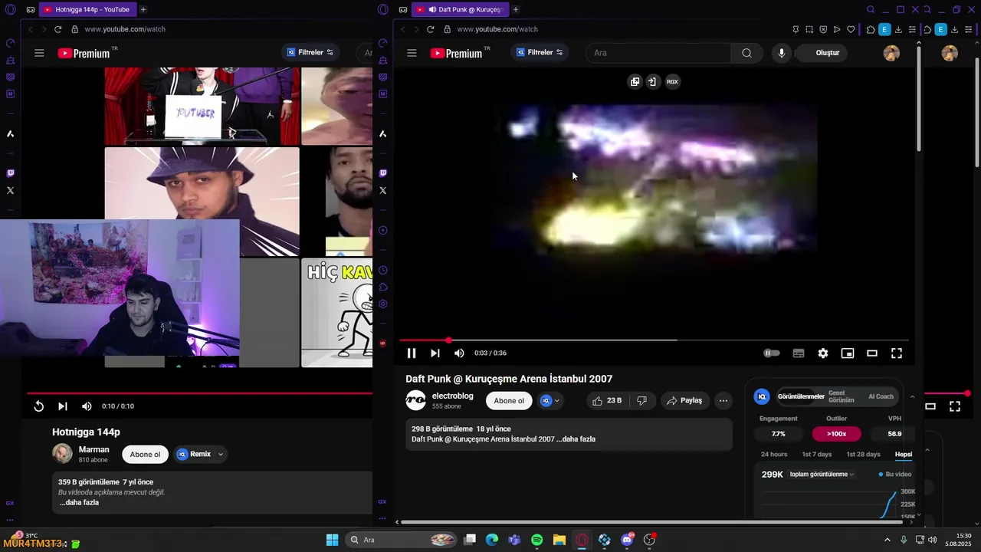Open the electroblog channel avatar
Viewport: 981px width, 552px height.
415,400
